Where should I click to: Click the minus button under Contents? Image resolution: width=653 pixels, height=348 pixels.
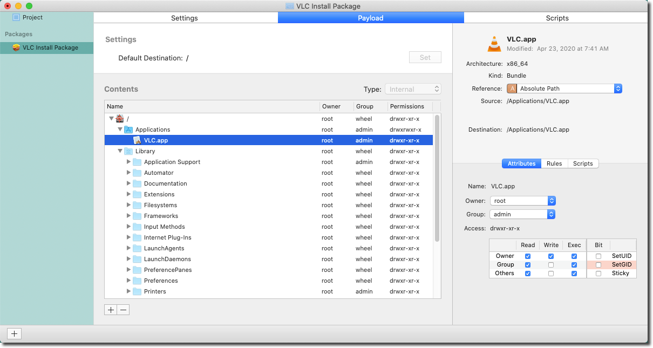coord(123,310)
